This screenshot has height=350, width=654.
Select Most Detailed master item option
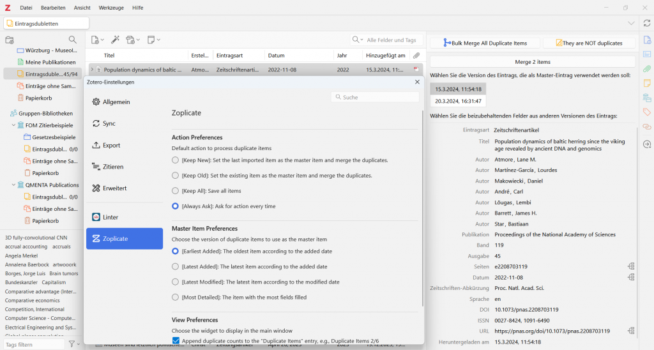pyautogui.click(x=175, y=298)
